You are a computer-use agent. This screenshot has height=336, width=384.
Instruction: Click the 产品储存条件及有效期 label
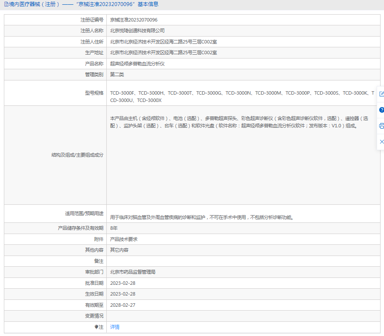pos(81,228)
